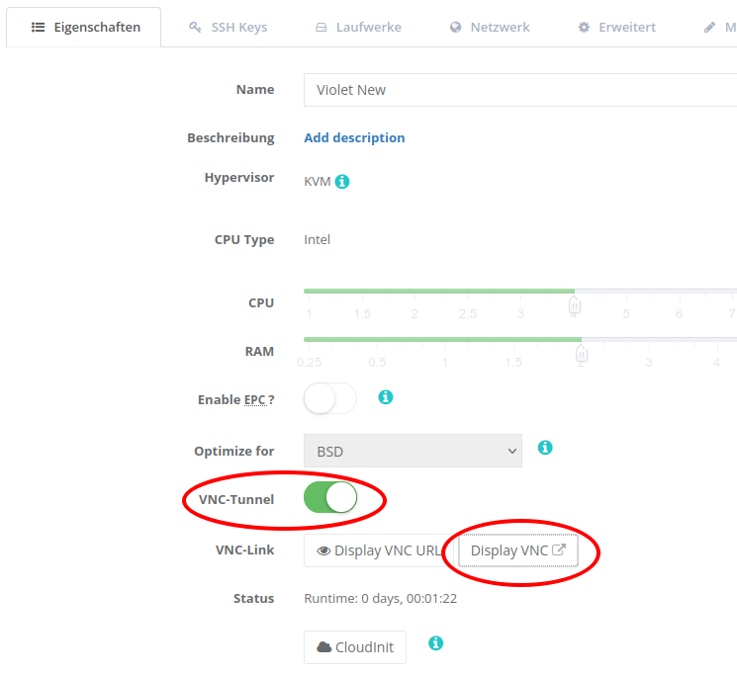Click the eye icon in Display VNC URL
The height and width of the screenshot is (676, 737).
coord(323,550)
